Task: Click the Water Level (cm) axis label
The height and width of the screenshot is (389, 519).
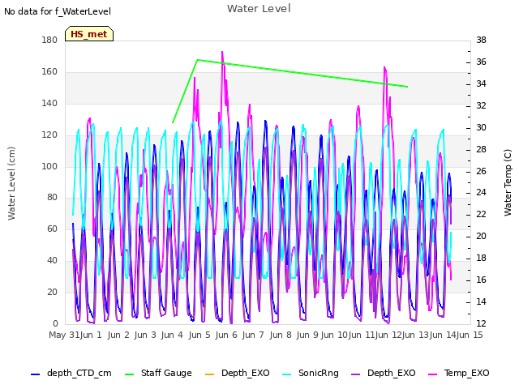Action: [x=11, y=183]
